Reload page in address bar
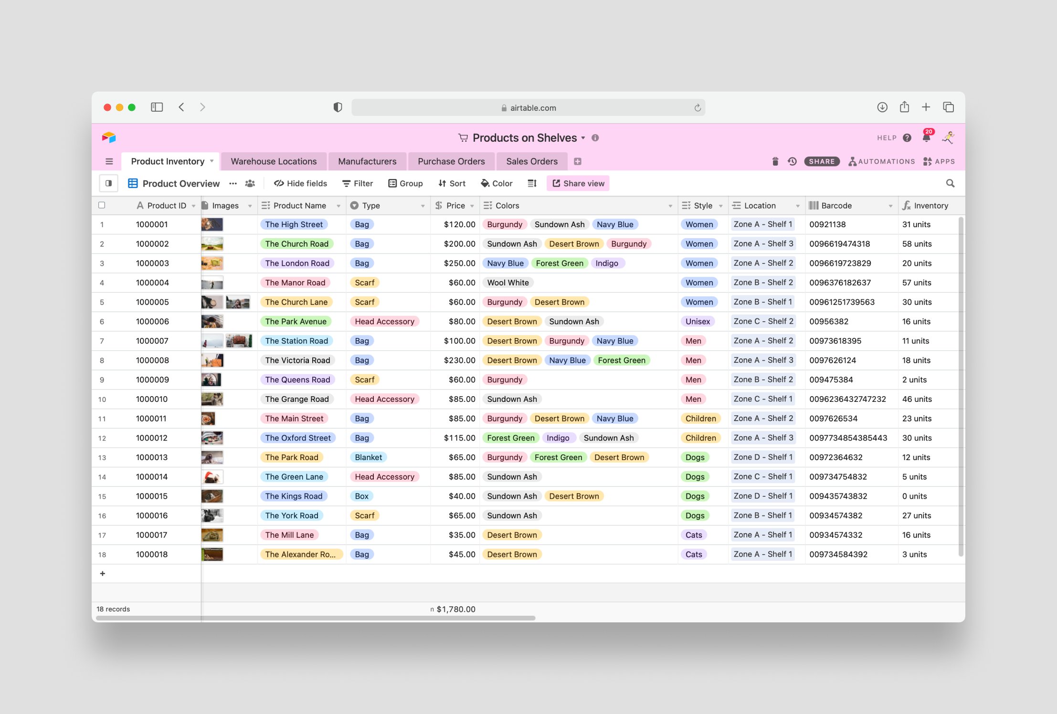The image size is (1057, 714). [x=698, y=108]
